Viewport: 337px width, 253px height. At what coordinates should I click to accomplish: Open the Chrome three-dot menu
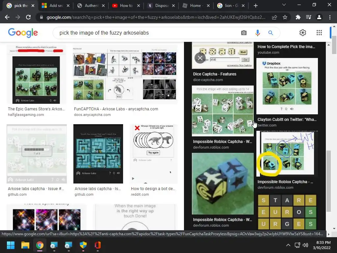tap(330, 17)
